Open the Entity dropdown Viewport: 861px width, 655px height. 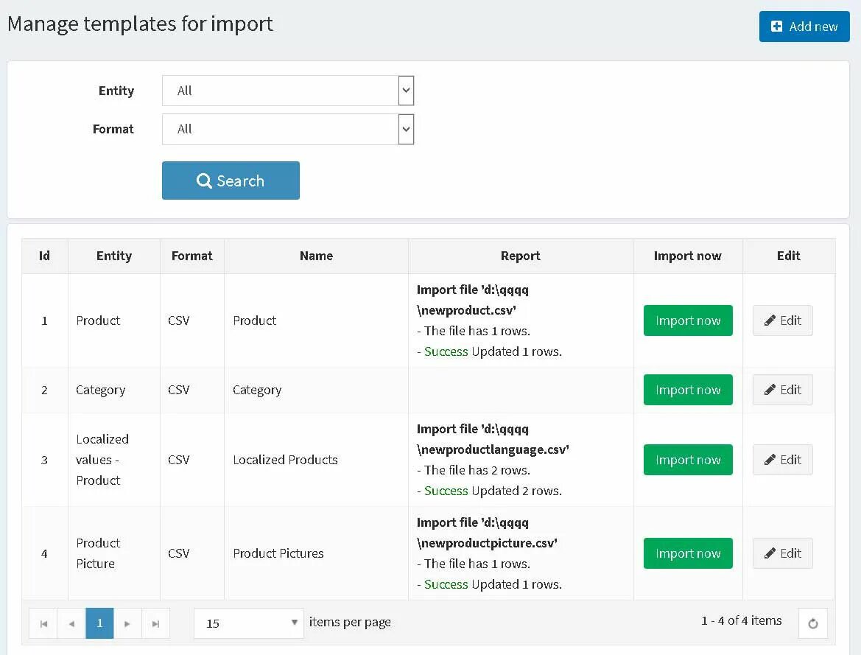288,91
